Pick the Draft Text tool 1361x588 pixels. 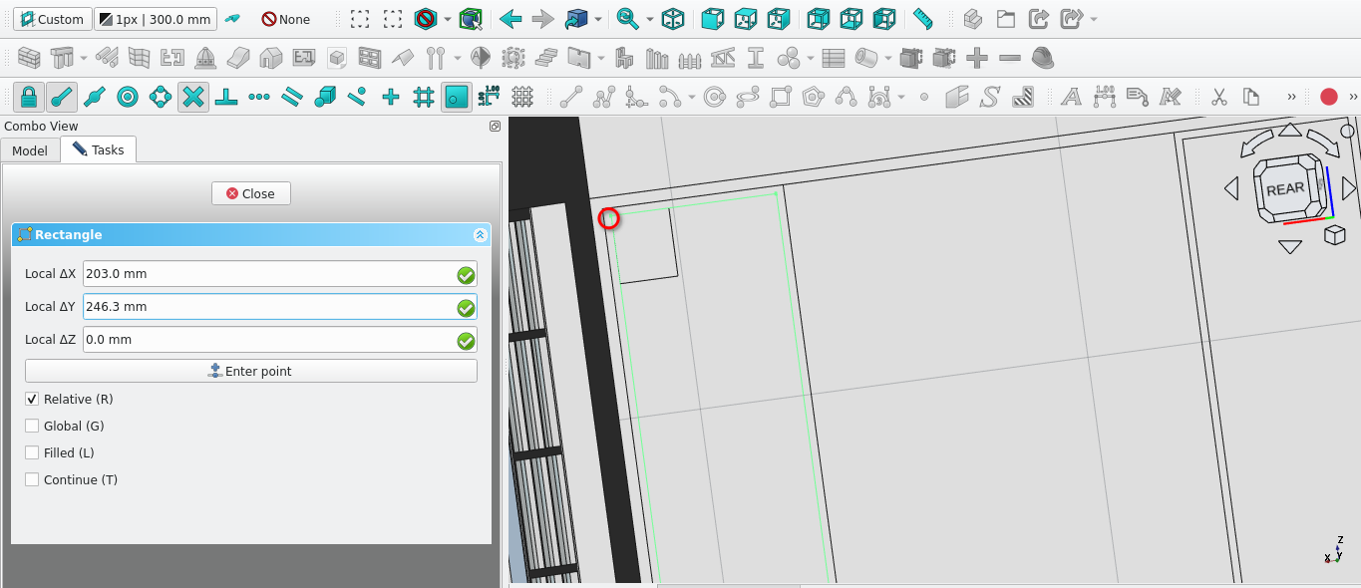[1072, 97]
